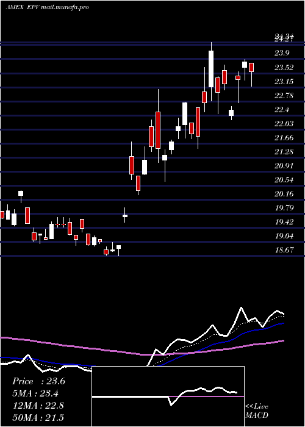Click the 22.4 price axis label
Screen dimensions: 305x427
[x=282, y=109]
